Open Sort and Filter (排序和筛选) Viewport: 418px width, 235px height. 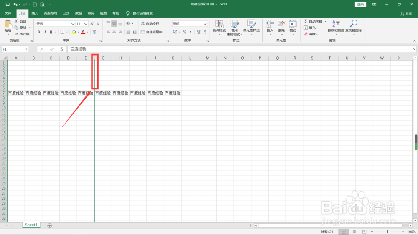[336, 27]
